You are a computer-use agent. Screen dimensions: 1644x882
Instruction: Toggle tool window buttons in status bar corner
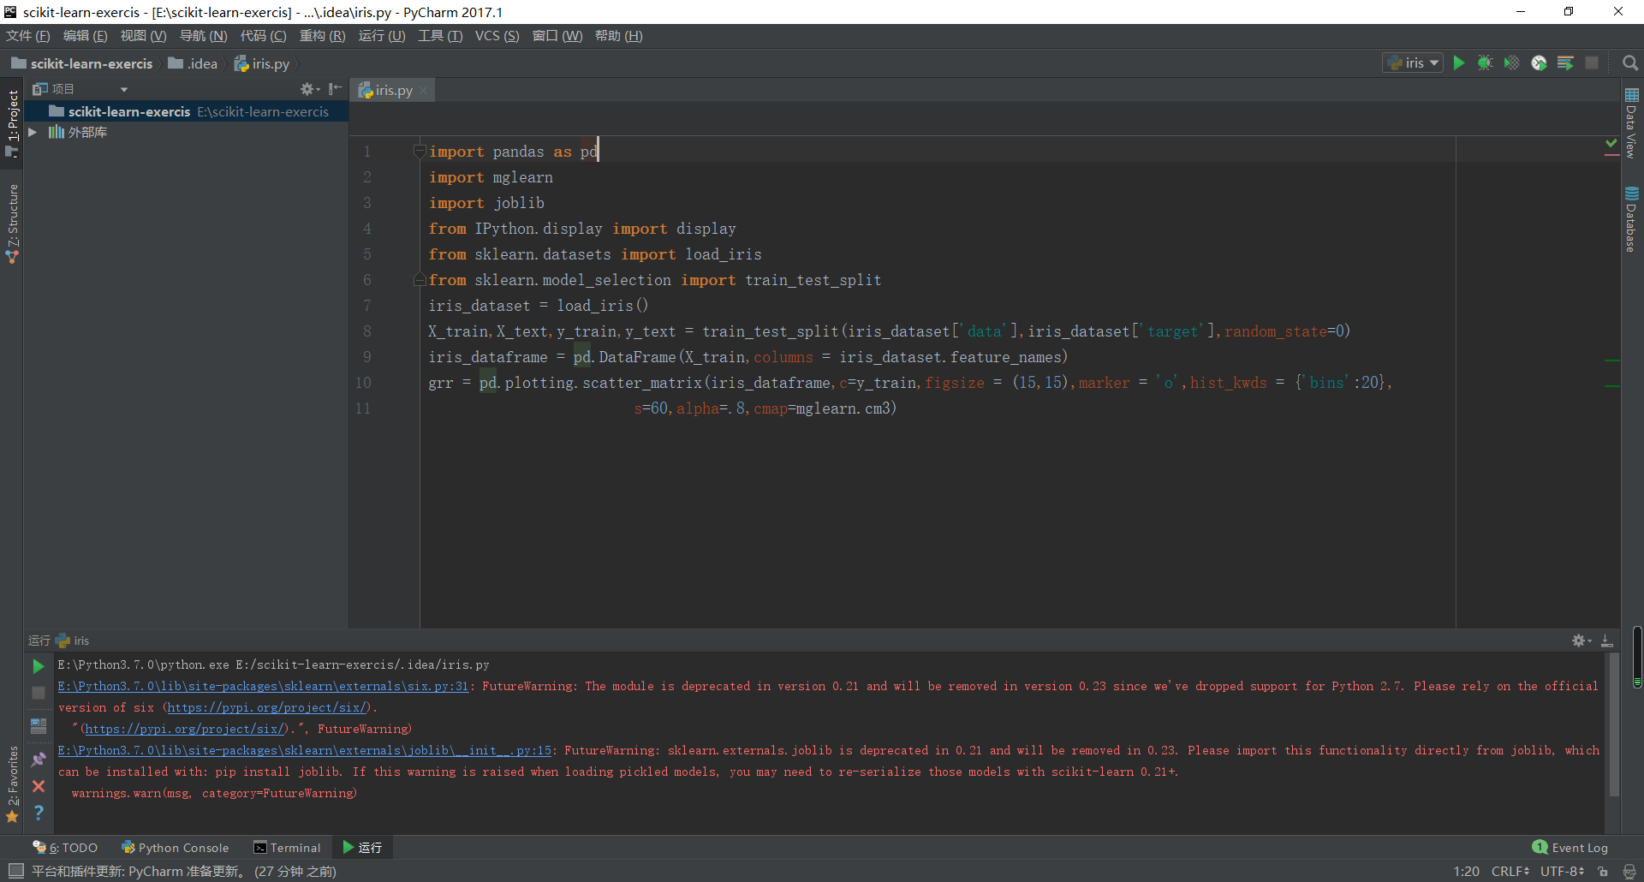tap(15, 871)
